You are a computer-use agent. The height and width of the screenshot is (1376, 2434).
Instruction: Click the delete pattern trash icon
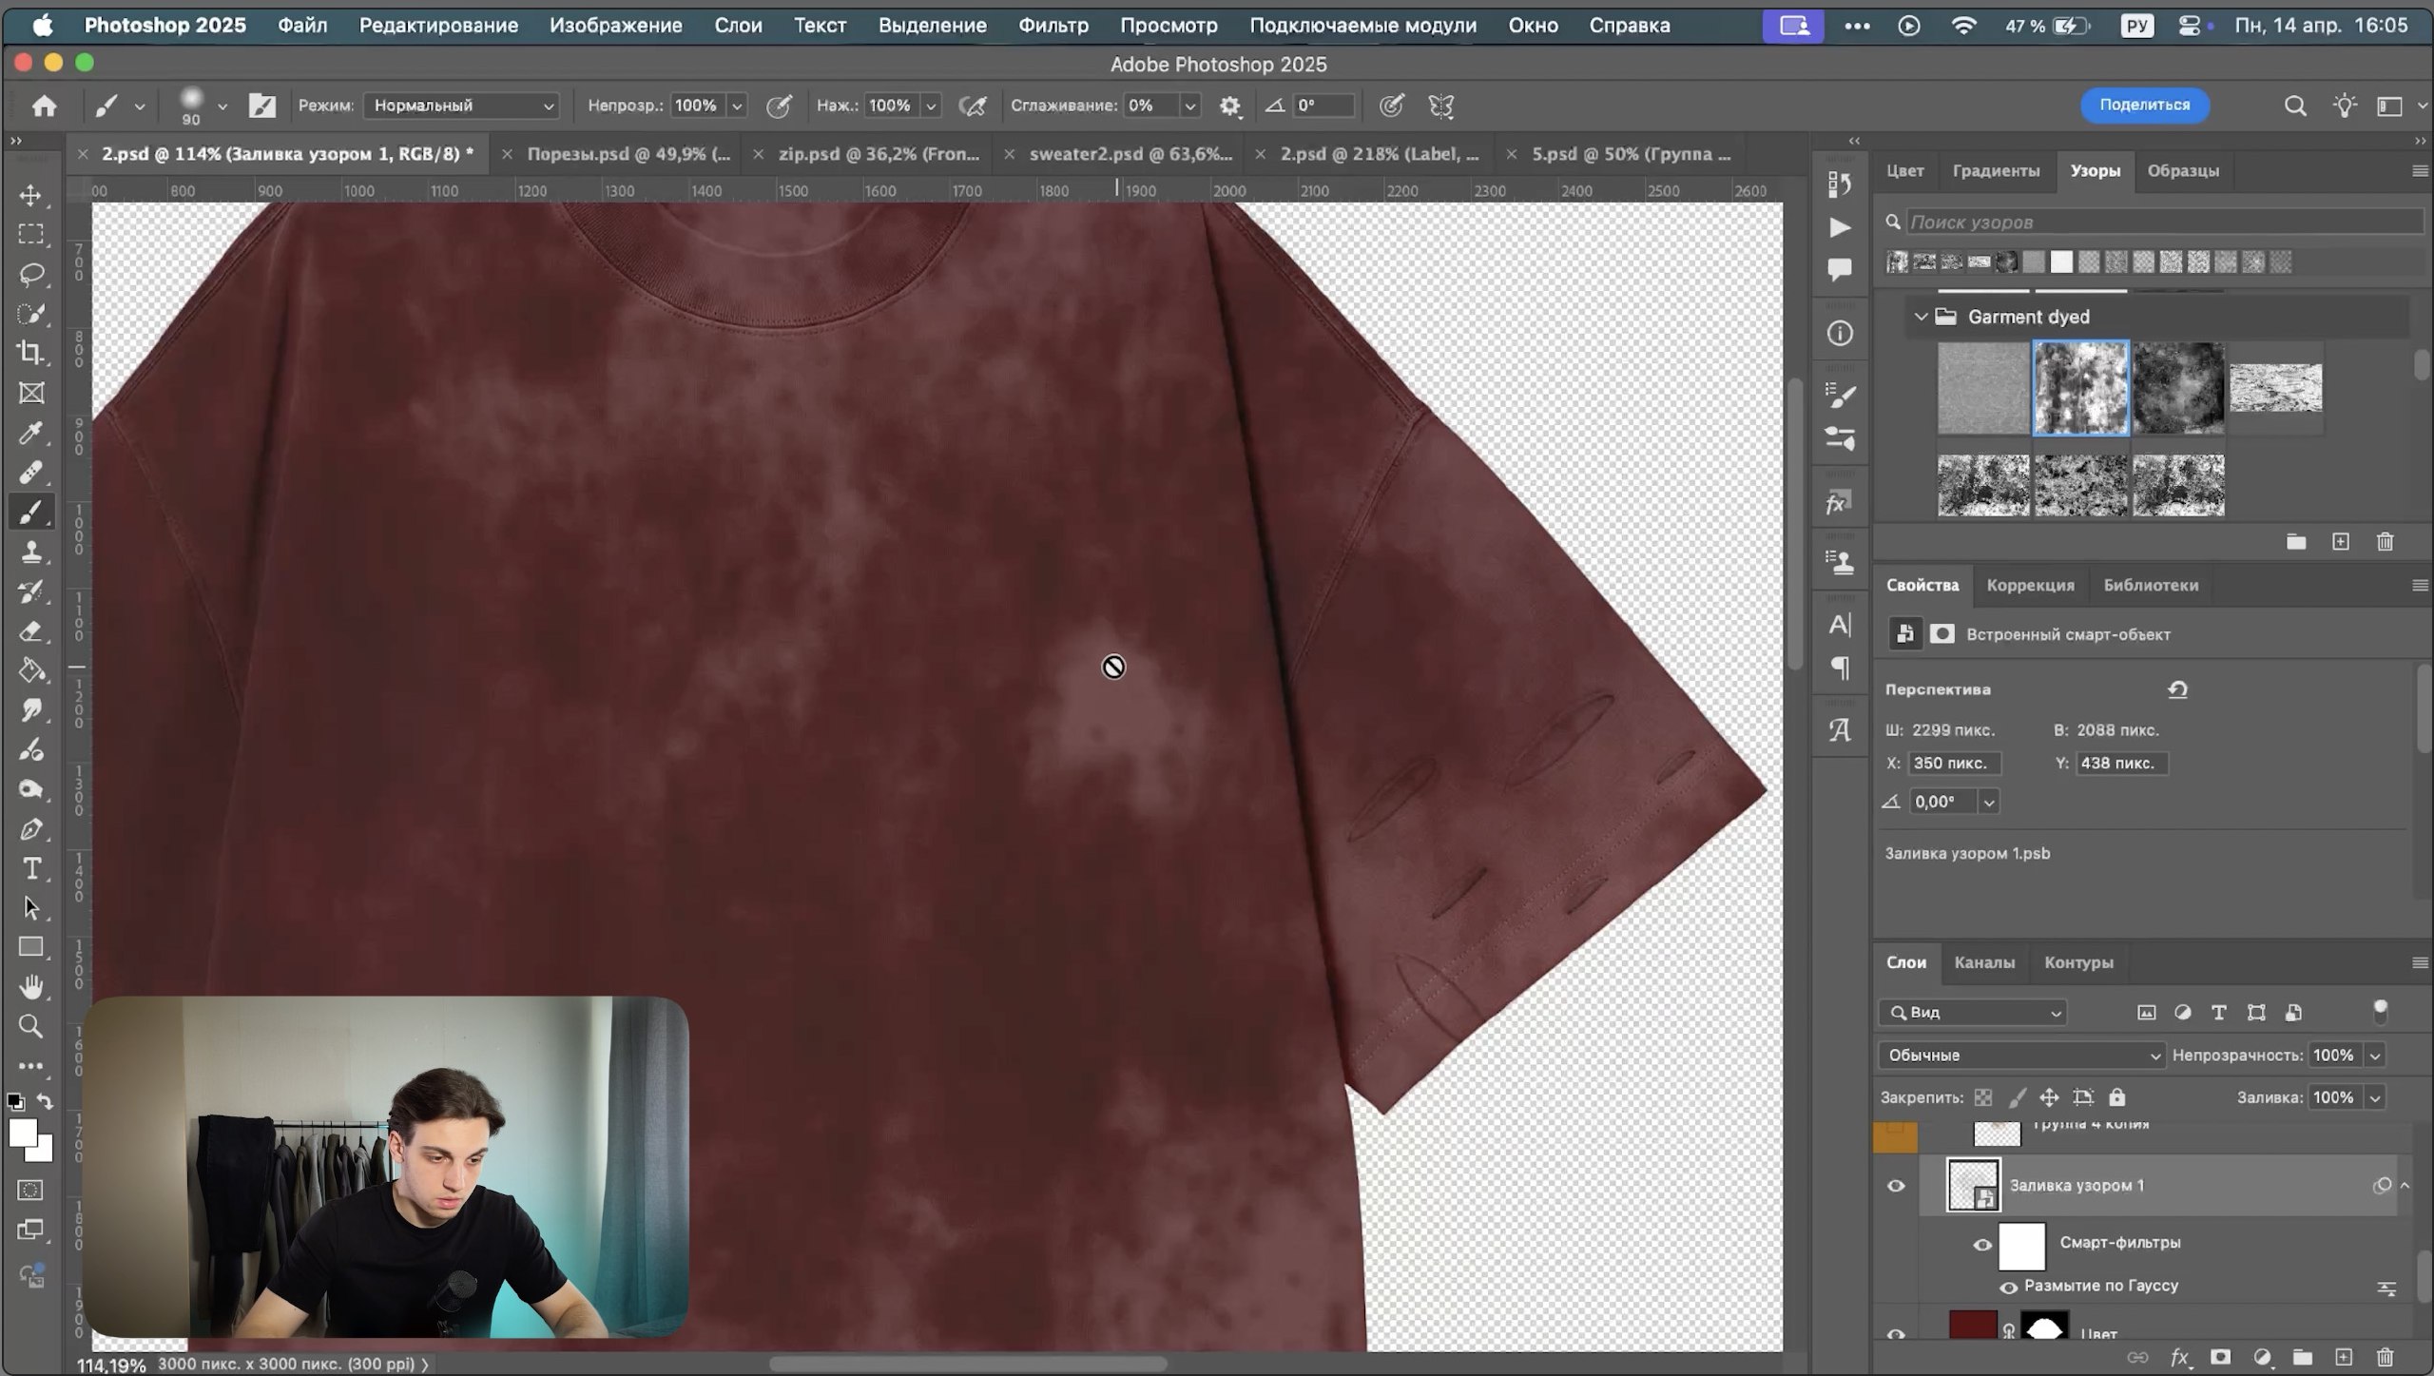click(2385, 542)
